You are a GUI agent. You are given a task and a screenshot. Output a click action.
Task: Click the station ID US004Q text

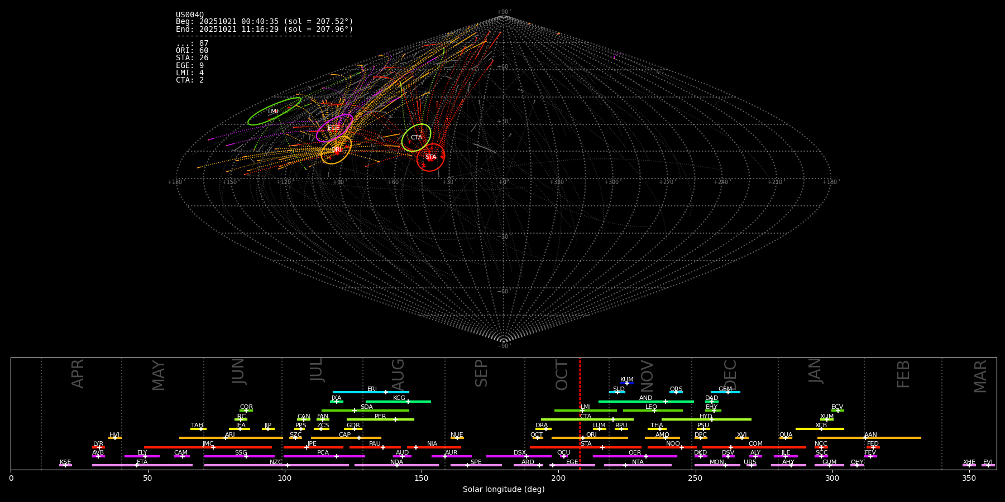pos(190,15)
